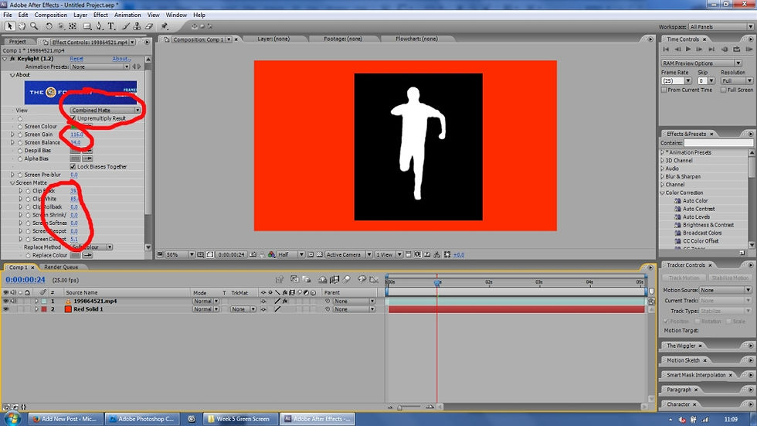Select the Horizontal Type tool

pos(111,26)
